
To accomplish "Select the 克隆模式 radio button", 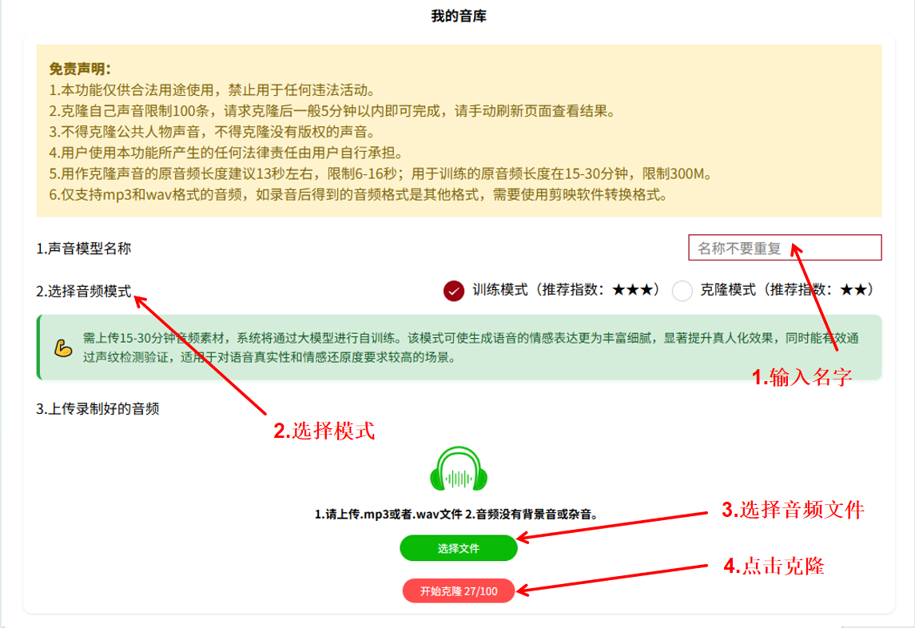I will click(x=682, y=291).
